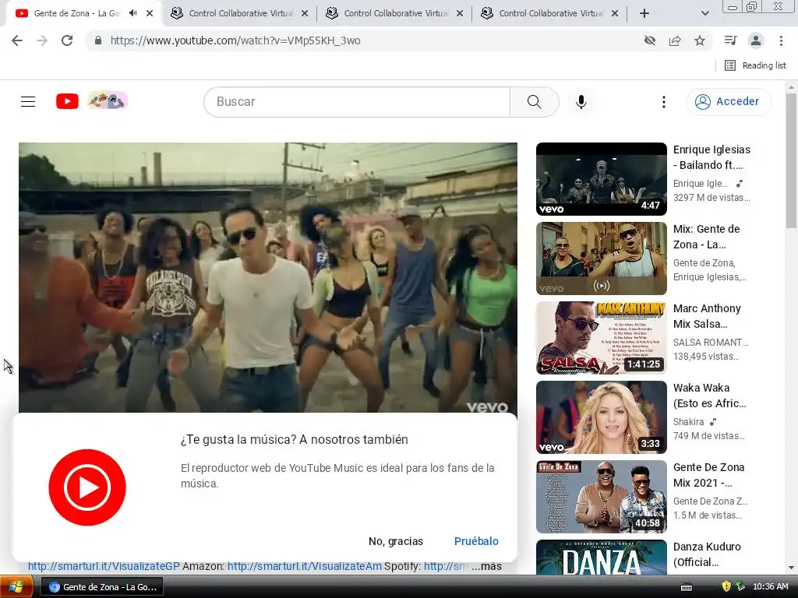Click title Gente De Zona Mix 2021
Image resolution: width=798 pixels, height=598 pixels.
tap(708, 474)
